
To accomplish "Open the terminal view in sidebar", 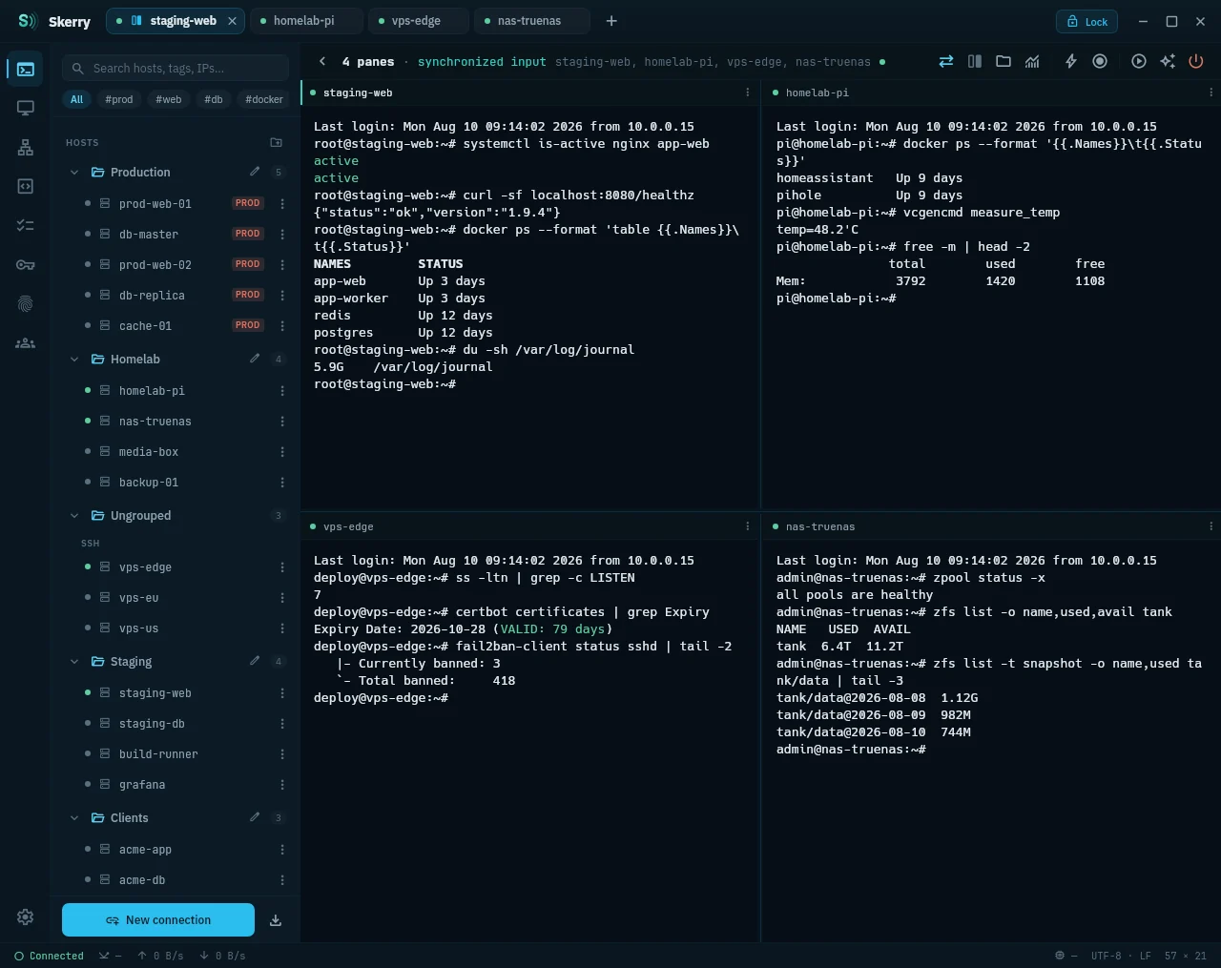I will click(26, 69).
